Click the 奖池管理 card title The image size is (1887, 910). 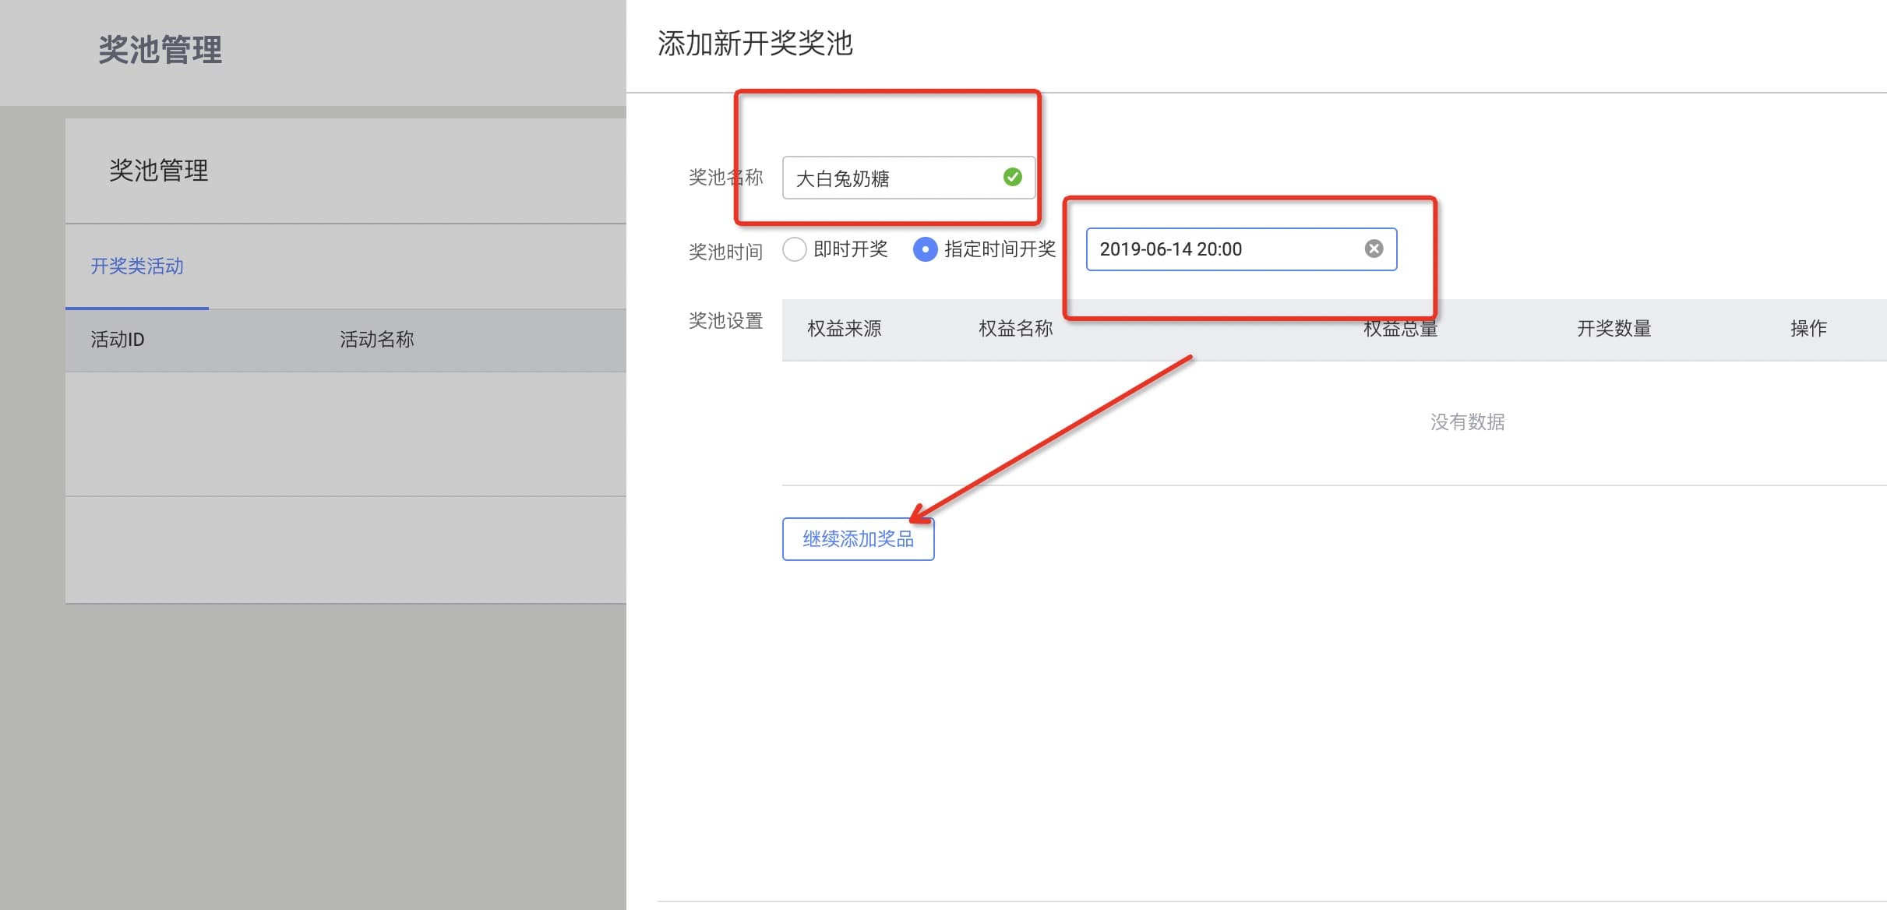click(159, 170)
